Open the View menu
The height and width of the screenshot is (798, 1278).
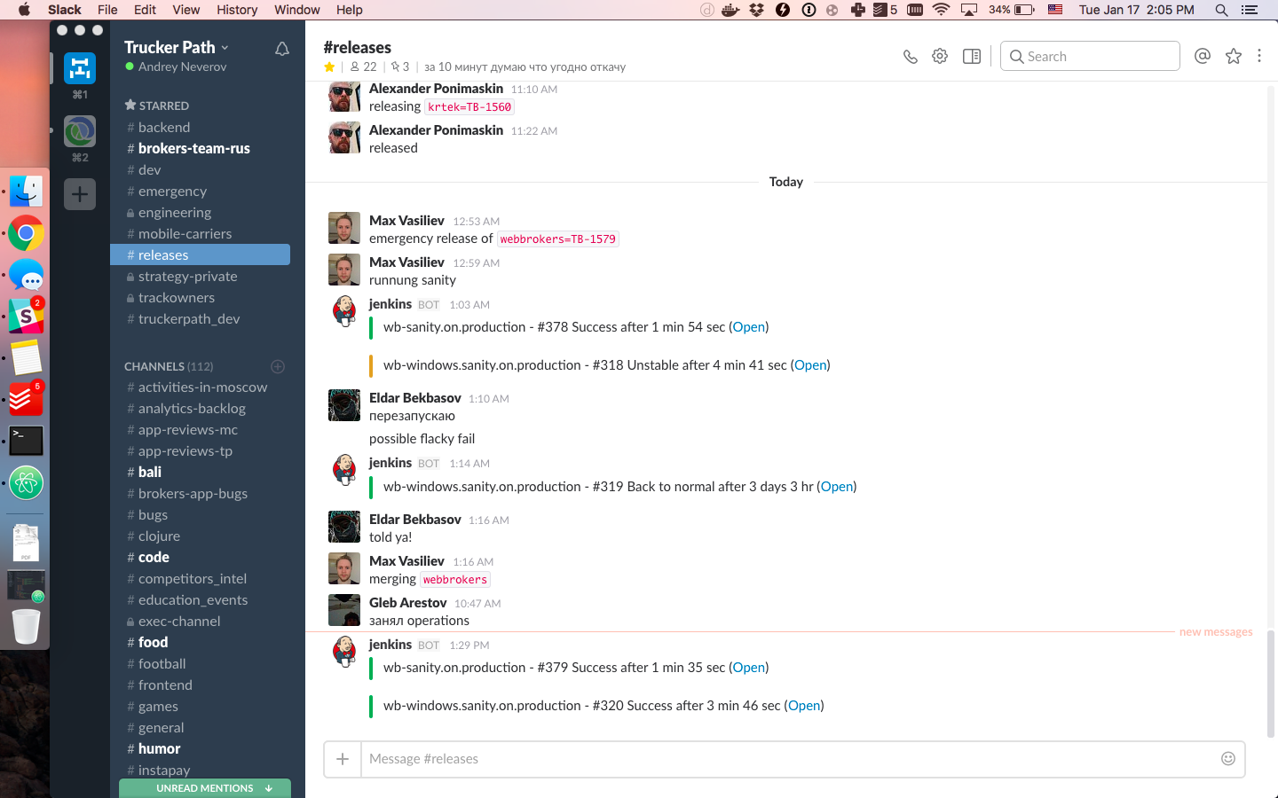point(185,10)
